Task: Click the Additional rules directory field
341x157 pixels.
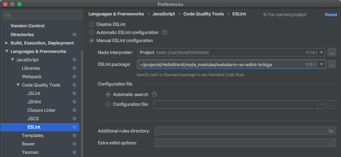Action: (x=245, y=131)
